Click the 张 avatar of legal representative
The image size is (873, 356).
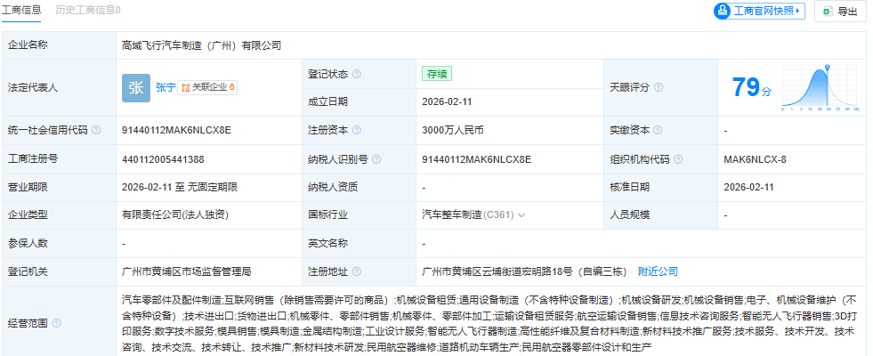135,87
